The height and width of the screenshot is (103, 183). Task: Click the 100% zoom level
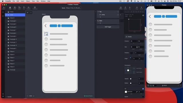(x=31, y=96)
